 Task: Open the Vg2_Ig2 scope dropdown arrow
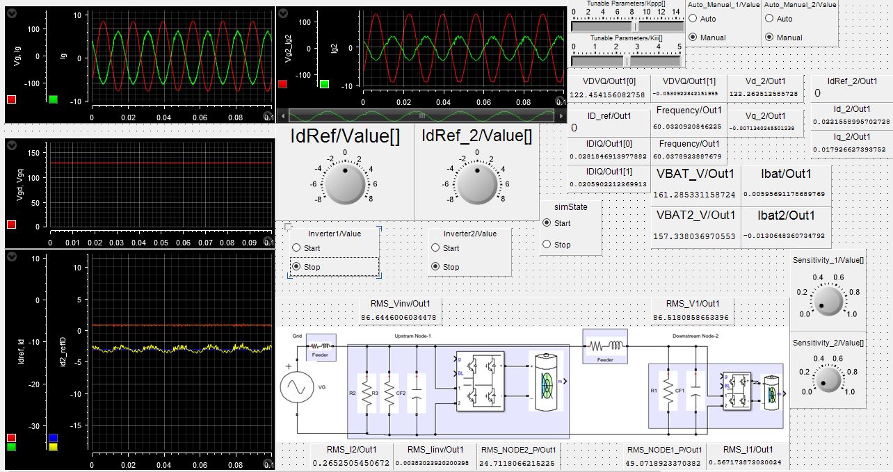click(x=284, y=14)
